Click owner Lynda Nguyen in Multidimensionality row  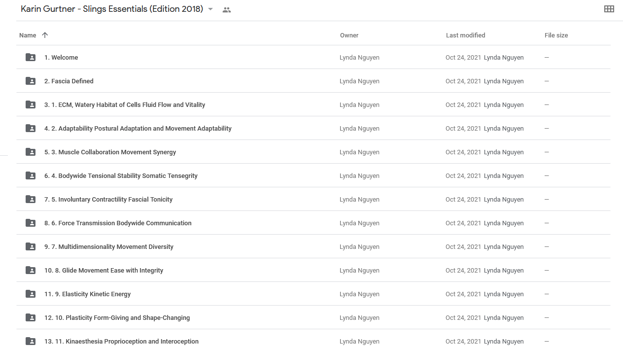pyautogui.click(x=359, y=247)
